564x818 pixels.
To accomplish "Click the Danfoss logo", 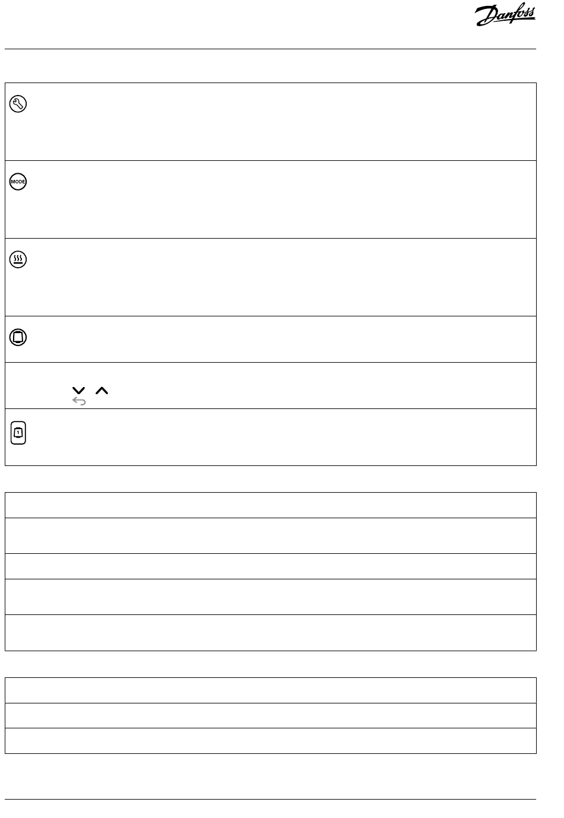I will click(x=505, y=17).
